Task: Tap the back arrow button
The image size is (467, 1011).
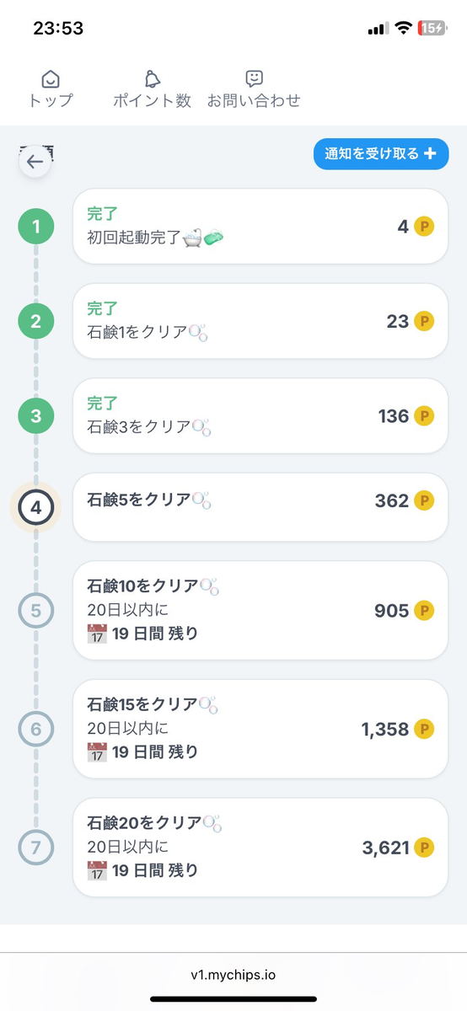Action: [x=35, y=162]
